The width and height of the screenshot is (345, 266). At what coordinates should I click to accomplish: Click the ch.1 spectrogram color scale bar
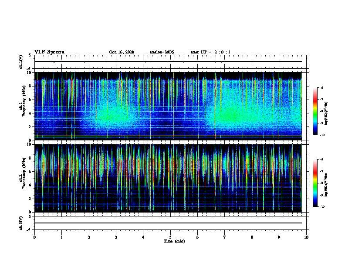(x=315, y=111)
